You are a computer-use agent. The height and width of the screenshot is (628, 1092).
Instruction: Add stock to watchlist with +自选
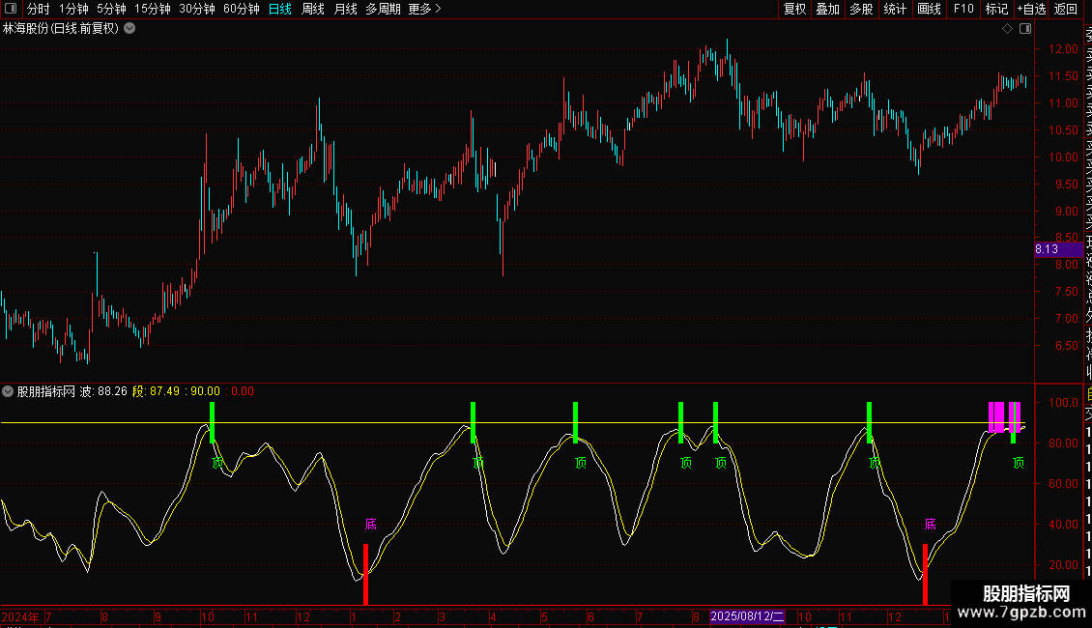1030,9
